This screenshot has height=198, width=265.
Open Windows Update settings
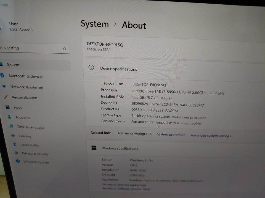tap(36, 162)
